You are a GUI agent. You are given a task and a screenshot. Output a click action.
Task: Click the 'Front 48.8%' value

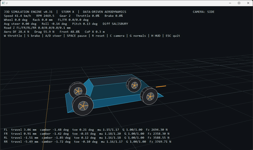[x=70, y=32]
